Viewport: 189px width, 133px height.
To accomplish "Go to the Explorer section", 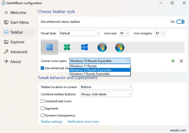I will tap(18, 42).
